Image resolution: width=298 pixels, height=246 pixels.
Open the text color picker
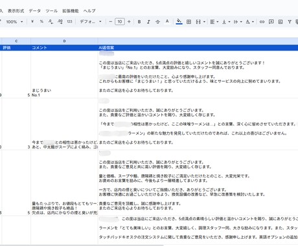coord(167,21)
